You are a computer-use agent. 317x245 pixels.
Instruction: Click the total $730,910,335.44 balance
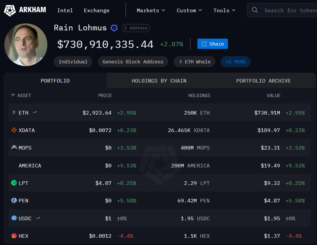(105, 44)
